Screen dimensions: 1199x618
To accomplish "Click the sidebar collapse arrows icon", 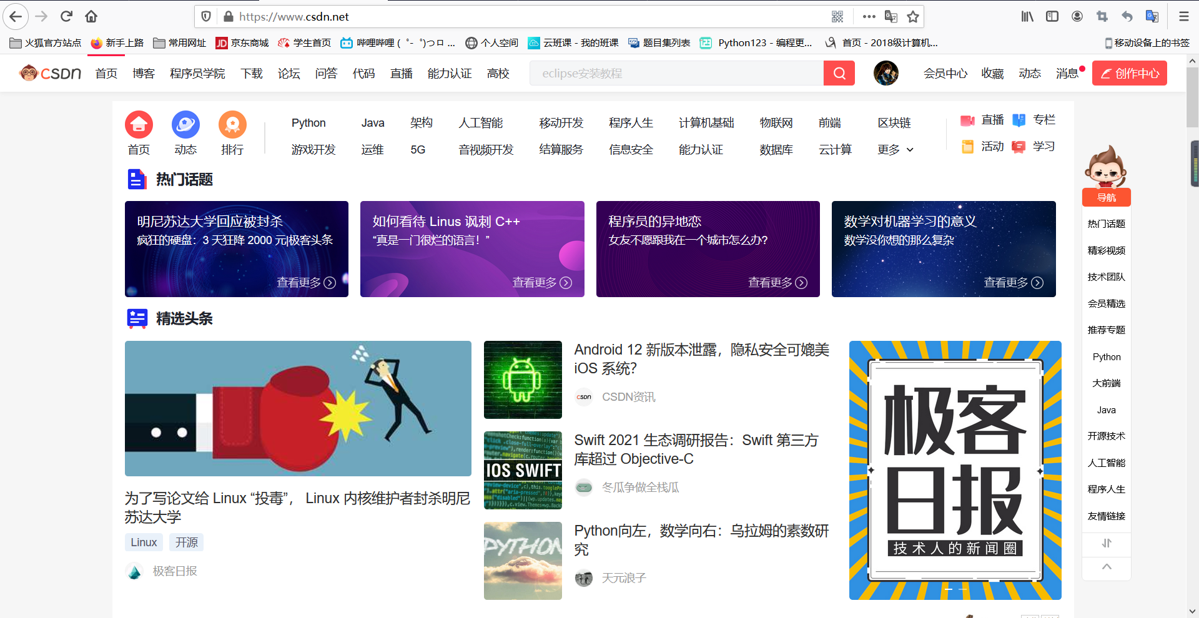I will pyautogui.click(x=1107, y=543).
